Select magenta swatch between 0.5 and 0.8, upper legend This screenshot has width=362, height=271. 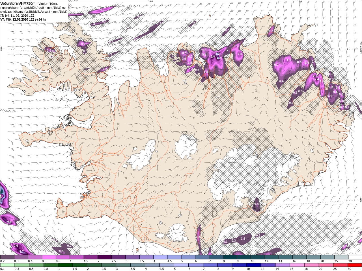tap(49, 257)
